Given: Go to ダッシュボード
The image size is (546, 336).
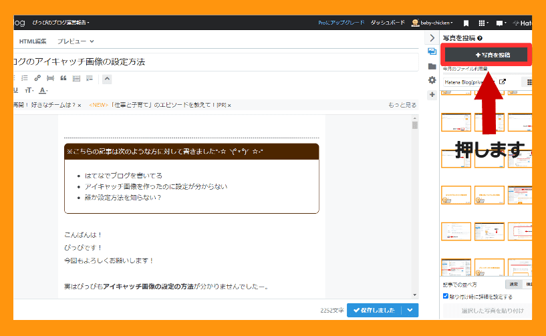Looking at the screenshot, I should (x=388, y=23).
